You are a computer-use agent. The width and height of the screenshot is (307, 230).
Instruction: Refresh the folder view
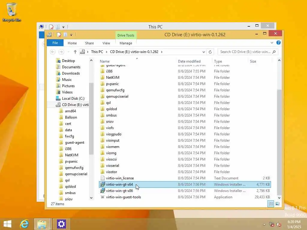coord(210,52)
